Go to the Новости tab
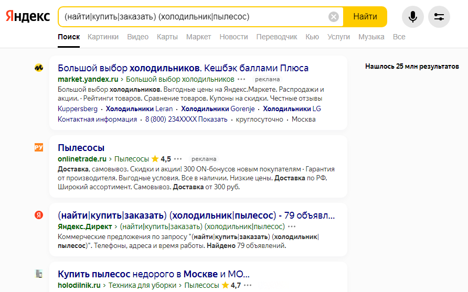The width and height of the screenshot is (468, 292). point(233,37)
